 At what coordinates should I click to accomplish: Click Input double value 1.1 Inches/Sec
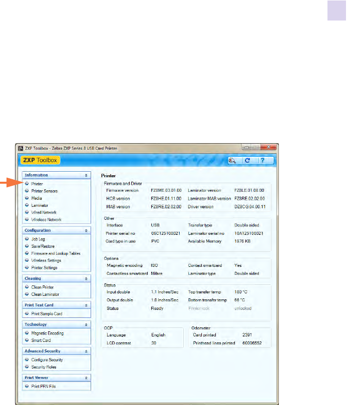tap(165, 292)
